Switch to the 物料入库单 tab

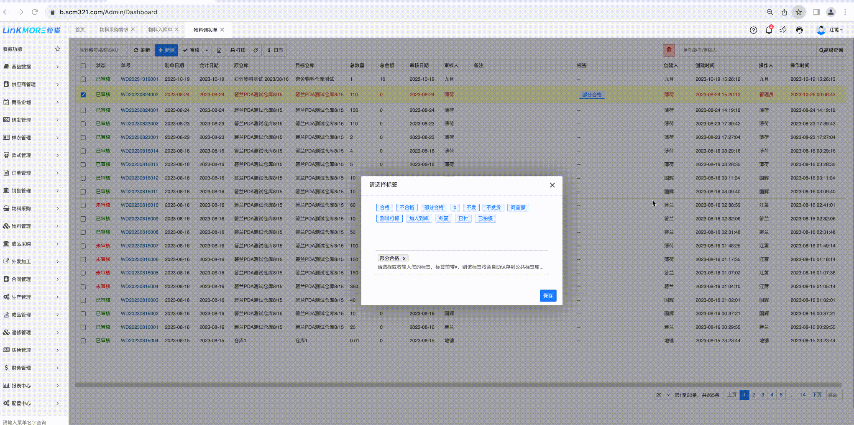point(160,30)
